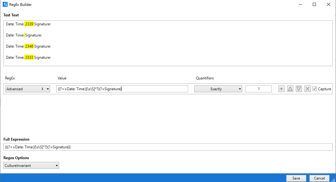Open the Advanced regex type dropdown

[27, 89]
